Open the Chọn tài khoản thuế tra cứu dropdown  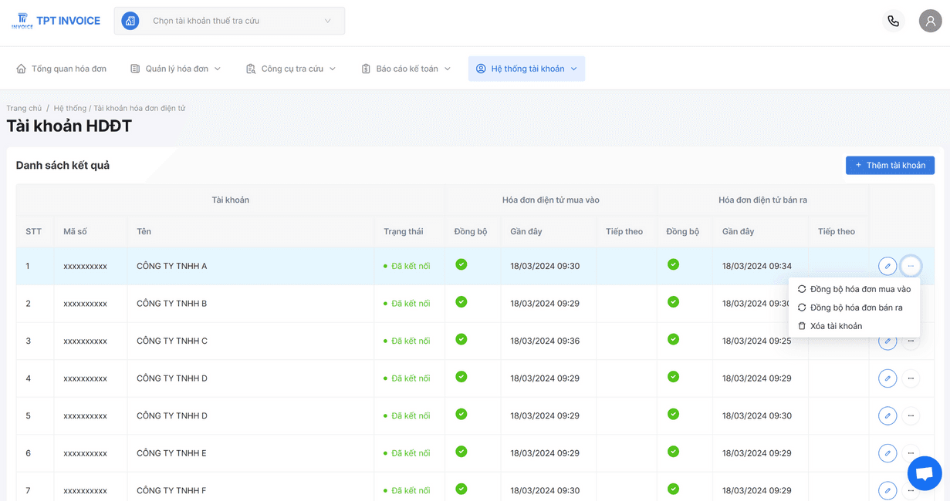pyautogui.click(x=229, y=21)
